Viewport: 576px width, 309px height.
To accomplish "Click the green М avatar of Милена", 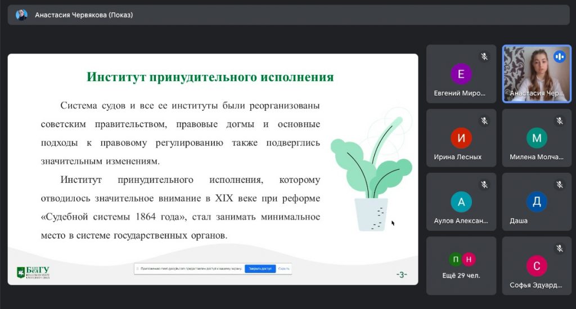I will [x=537, y=138].
